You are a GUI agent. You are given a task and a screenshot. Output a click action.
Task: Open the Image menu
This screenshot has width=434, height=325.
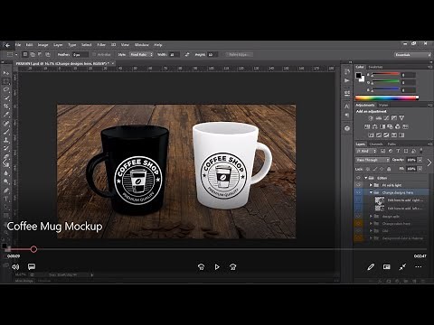(42, 45)
